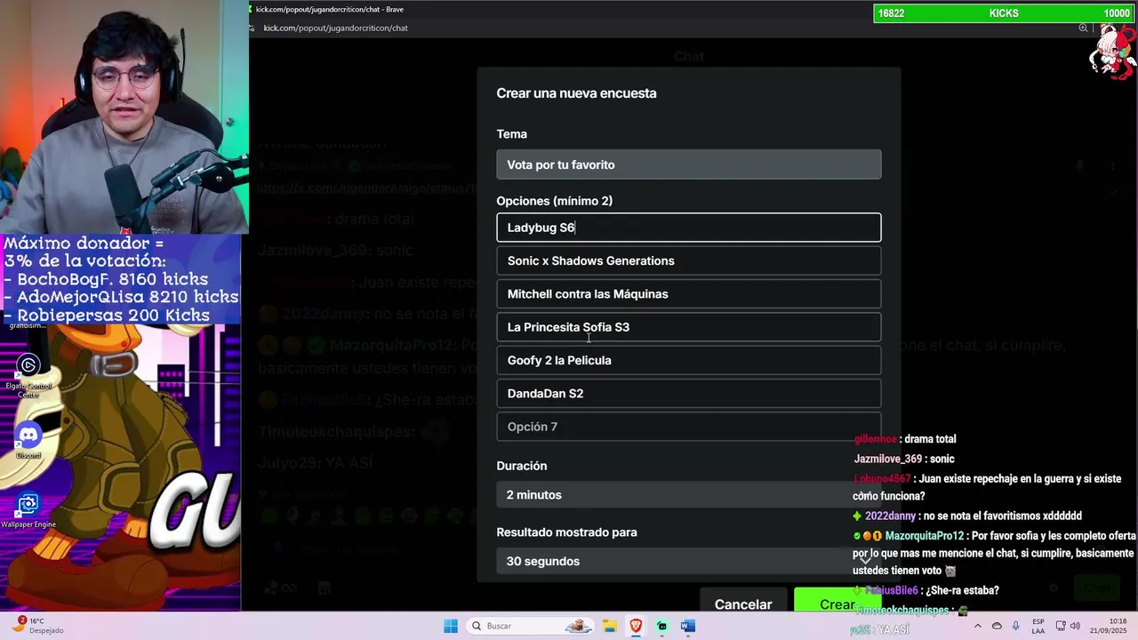Image resolution: width=1138 pixels, height=640 pixels.
Task: Open the weather widget showing 16°C
Action: point(37,626)
